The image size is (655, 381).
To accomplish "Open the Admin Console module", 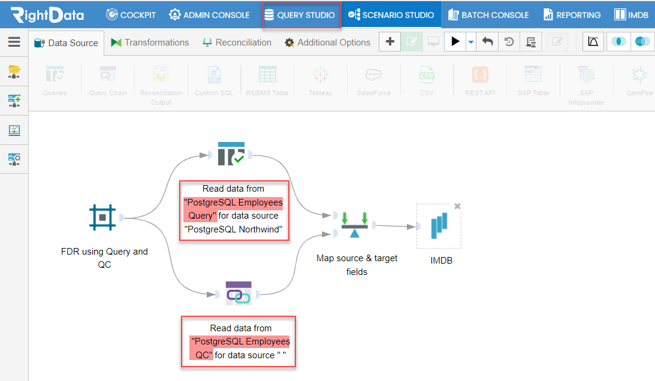I will tap(209, 15).
